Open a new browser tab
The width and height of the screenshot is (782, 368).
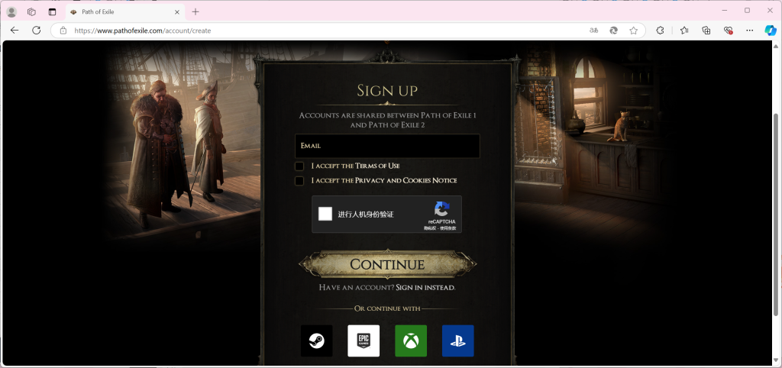195,12
